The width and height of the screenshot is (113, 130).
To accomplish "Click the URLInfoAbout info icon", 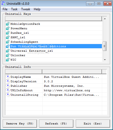I will click(x=8, y=90).
